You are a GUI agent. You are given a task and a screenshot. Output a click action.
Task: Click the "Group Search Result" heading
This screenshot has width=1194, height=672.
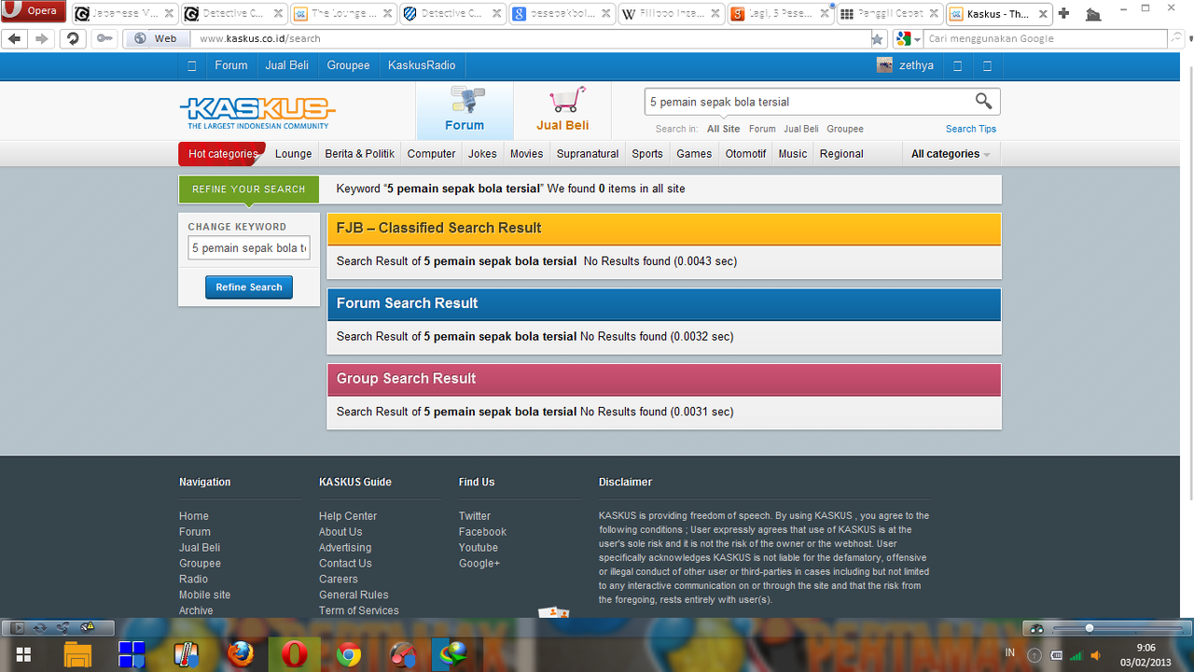(407, 378)
